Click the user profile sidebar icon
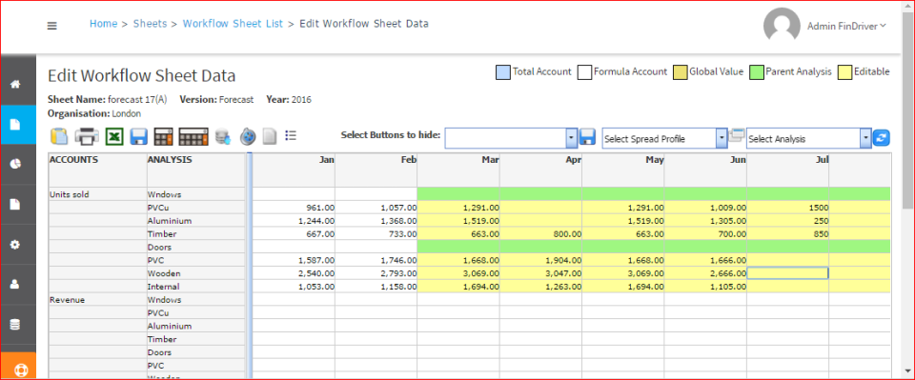 click(16, 284)
